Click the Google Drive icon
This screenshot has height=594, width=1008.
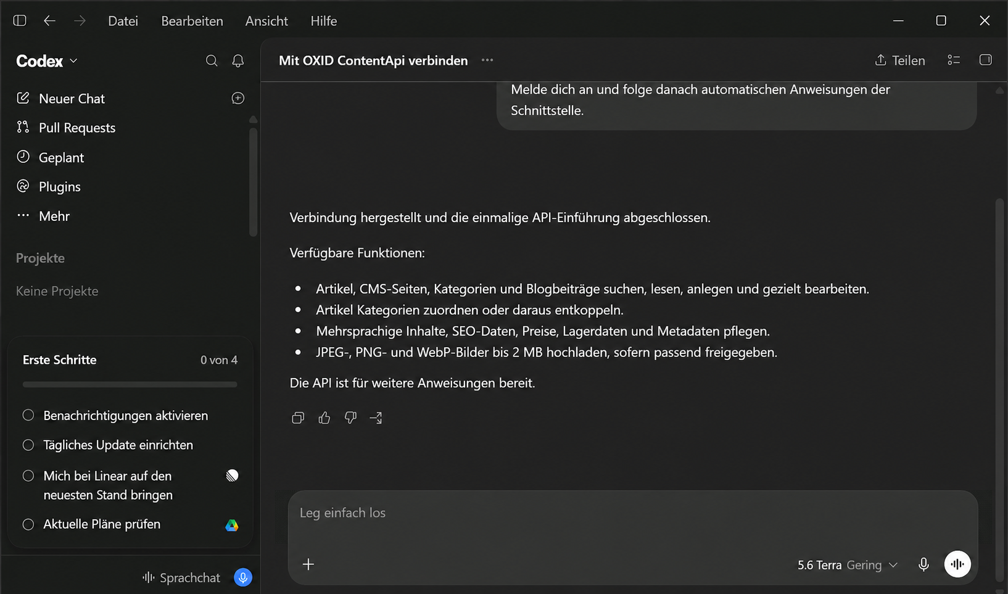232,525
